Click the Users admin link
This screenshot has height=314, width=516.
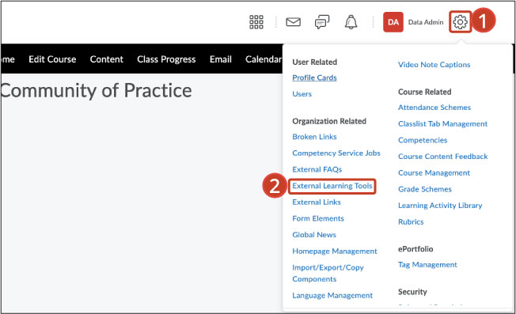click(302, 93)
